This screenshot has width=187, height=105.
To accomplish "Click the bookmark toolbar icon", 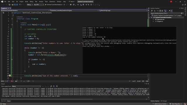I will point(91,5).
